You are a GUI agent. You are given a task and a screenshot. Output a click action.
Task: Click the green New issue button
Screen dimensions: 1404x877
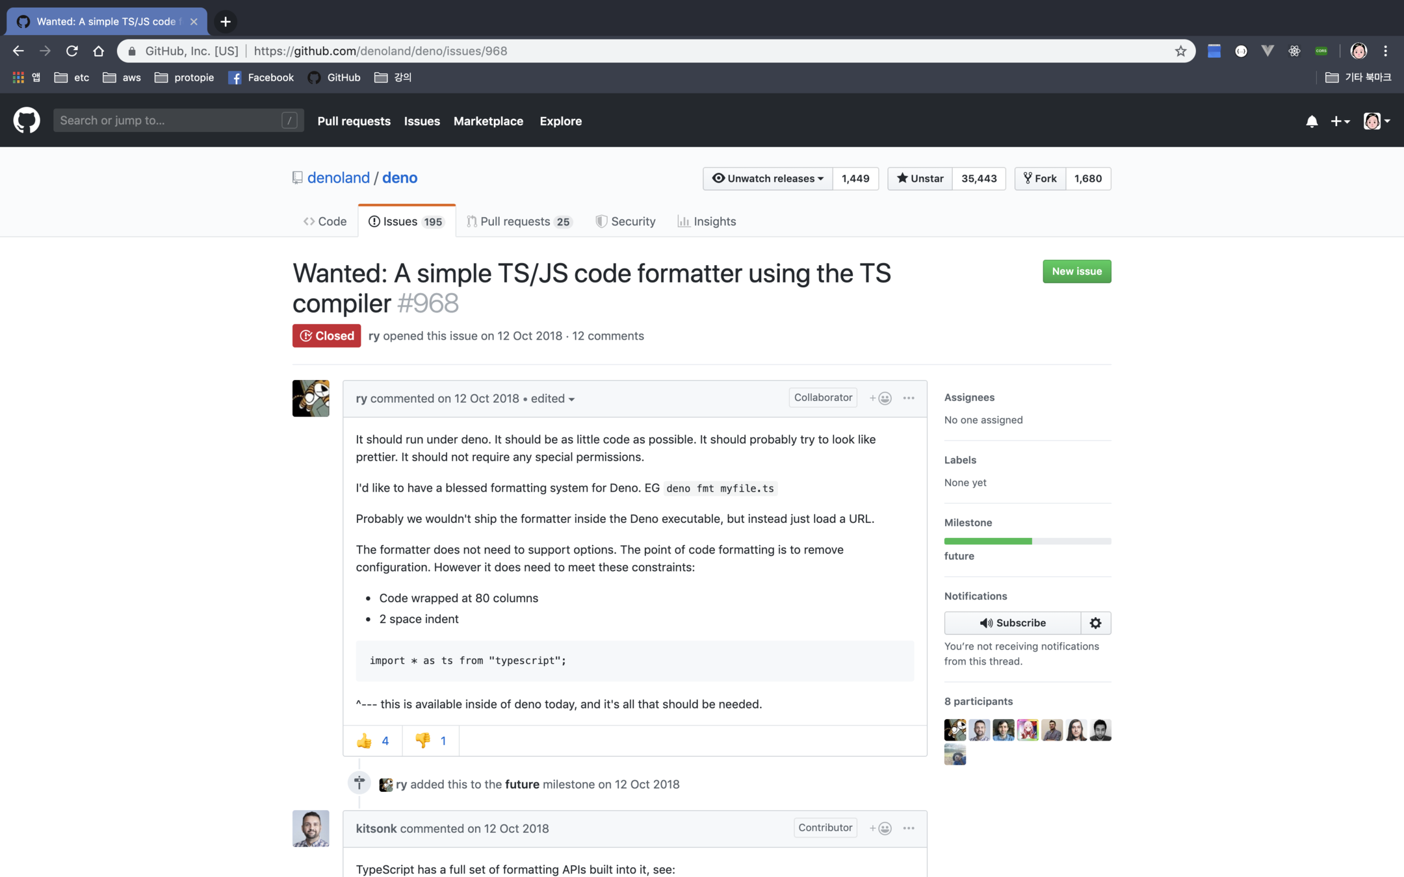point(1076,272)
